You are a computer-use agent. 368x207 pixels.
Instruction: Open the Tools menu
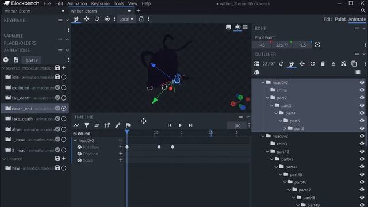coord(119,3)
